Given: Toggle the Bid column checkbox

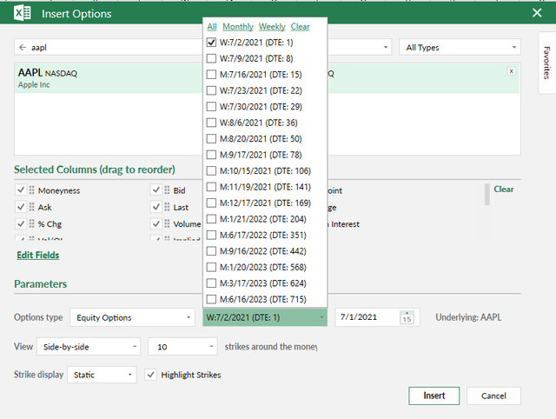Looking at the screenshot, I should click(156, 190).
